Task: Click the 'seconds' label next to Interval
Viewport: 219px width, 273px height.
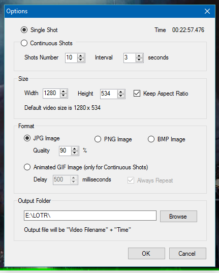Action: tap(158, 57)
